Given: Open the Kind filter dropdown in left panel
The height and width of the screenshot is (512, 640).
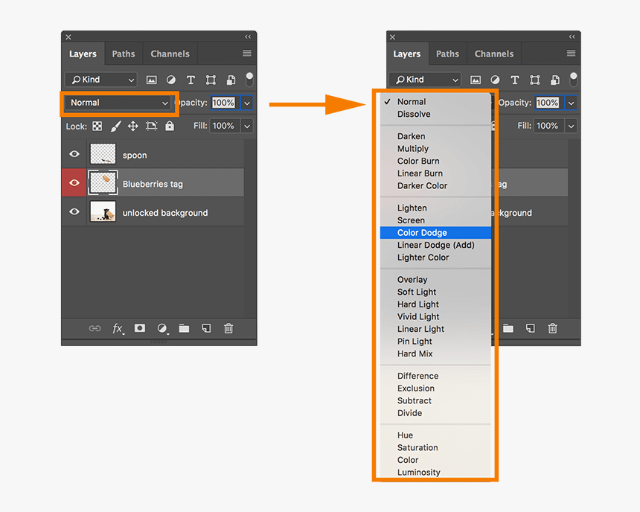Looking at the screenshot, I should [100, 80].
